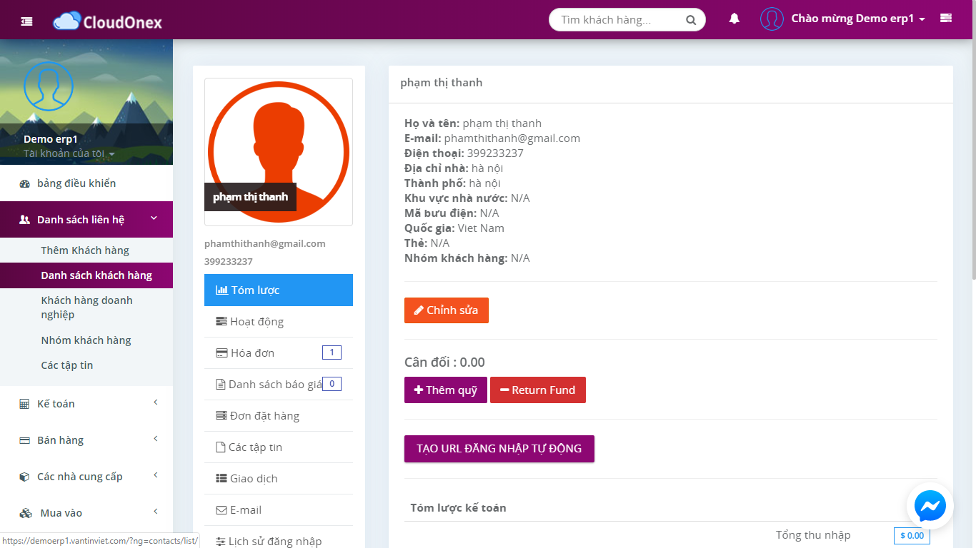Click the top bar user avatar icon

[x=772, y=19]
